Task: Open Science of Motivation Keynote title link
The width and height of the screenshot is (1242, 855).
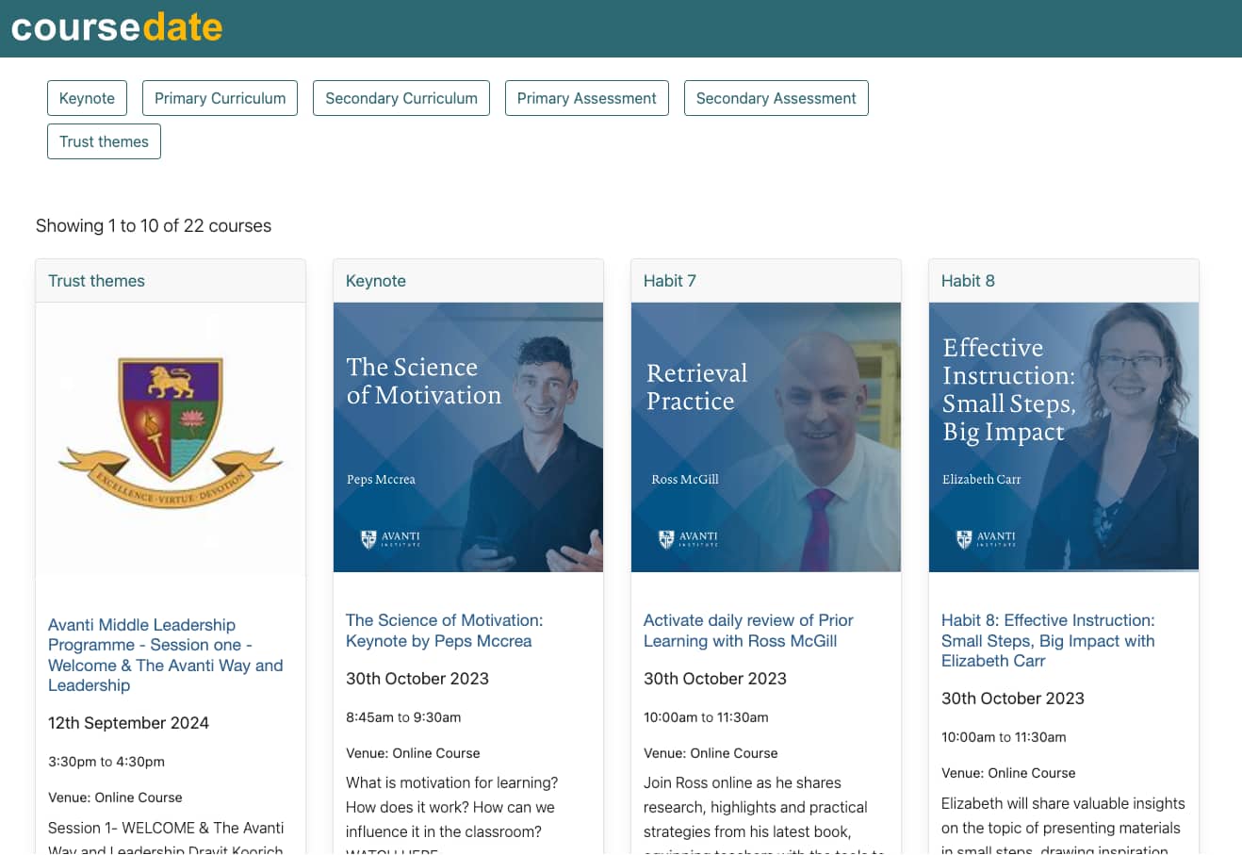Action: tap(444, 631)
